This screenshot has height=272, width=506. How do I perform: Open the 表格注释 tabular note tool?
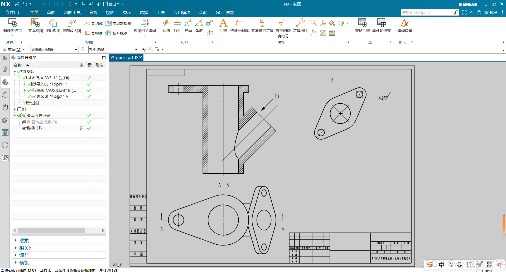pyautogui.click(x=362, y=26)
